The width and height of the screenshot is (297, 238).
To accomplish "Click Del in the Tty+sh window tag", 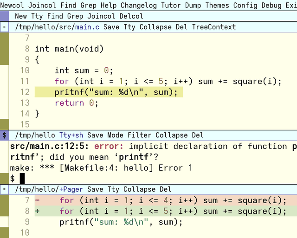I will tap(198, 135).
